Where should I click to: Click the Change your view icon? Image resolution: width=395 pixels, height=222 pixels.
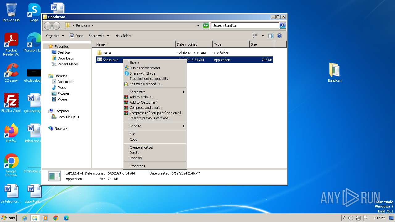(x=255, y=36)
